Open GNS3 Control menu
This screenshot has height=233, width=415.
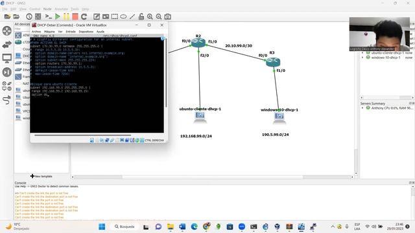(x=34, y=9)
